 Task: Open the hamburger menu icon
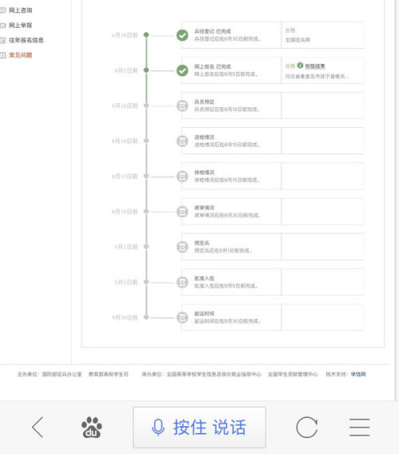pos(359,427)
